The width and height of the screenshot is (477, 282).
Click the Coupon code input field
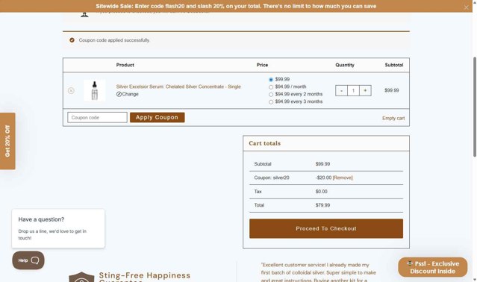click(x=97, y=117)
